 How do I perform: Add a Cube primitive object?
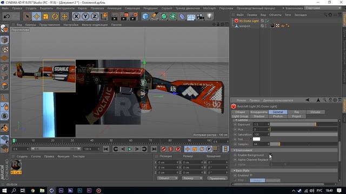tap(145, 17)
